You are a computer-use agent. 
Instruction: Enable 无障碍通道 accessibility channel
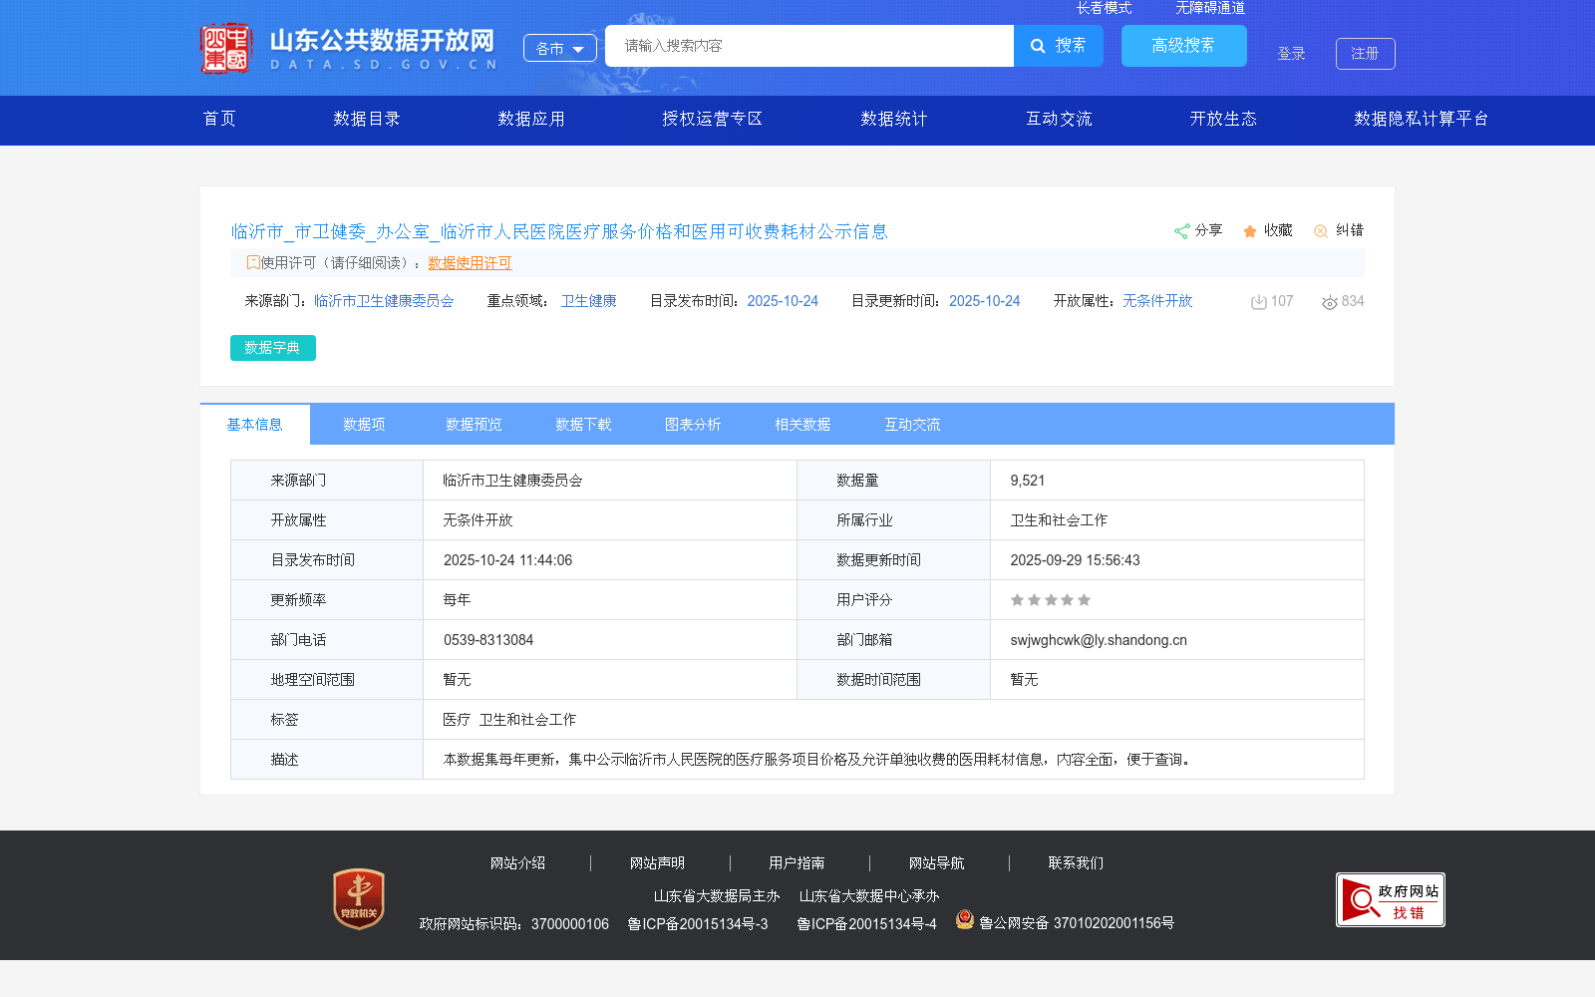coord(1208,8)
